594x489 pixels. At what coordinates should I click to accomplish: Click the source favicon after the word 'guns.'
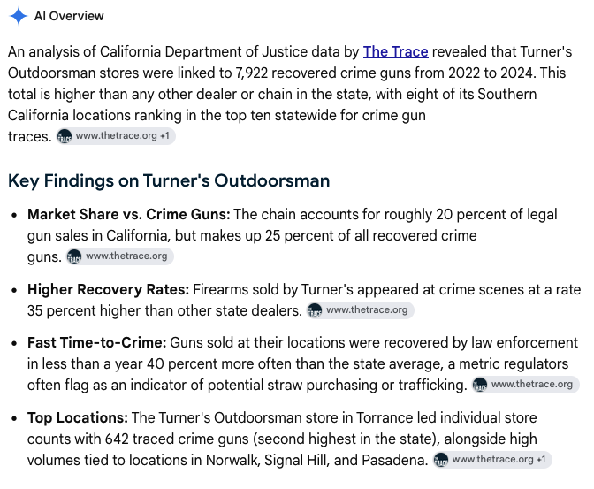point(74,256)
